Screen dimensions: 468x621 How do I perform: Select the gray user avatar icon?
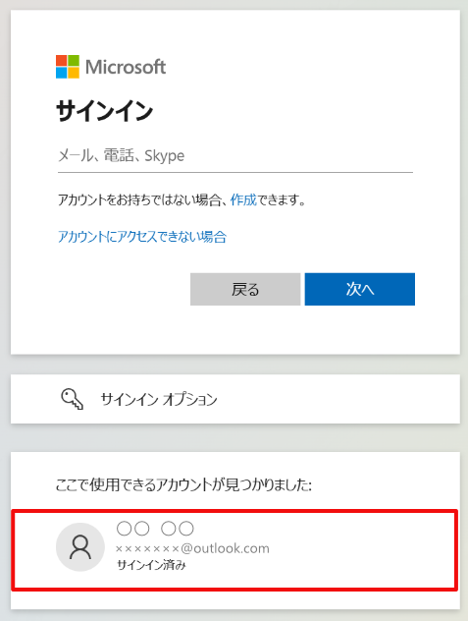click(80, 547)
